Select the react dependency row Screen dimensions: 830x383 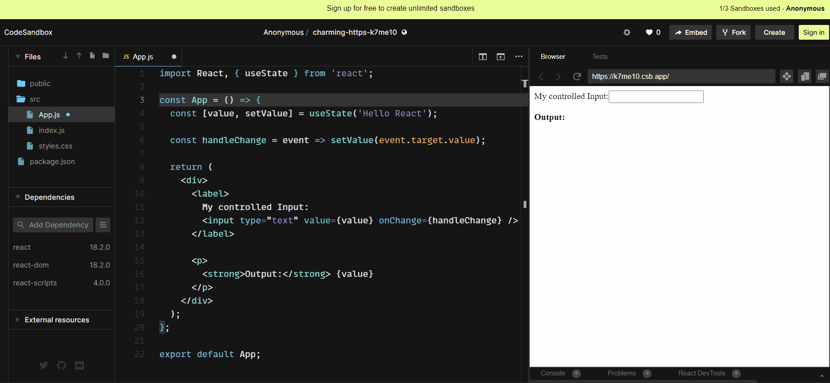tap(62, 247)
